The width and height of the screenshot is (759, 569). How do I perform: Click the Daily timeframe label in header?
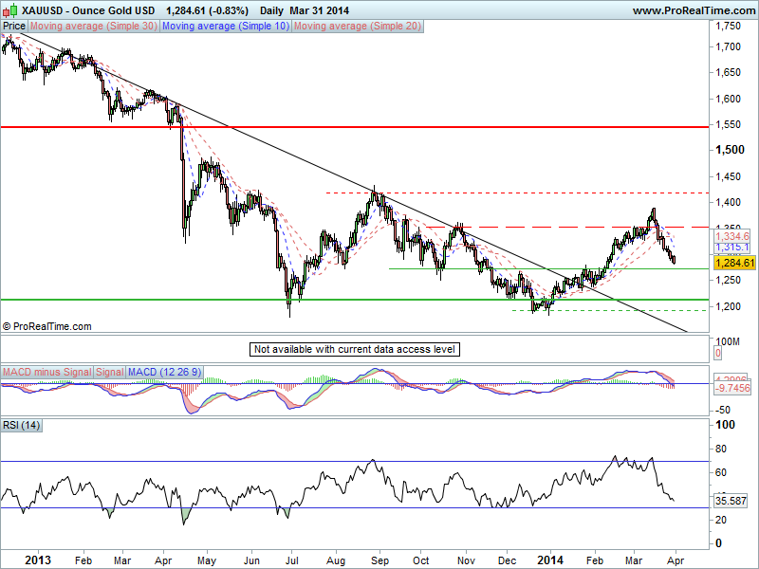pyautogui.click(x=272, y=10)
